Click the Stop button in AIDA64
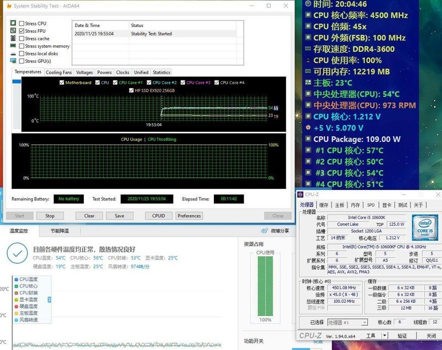This screenshot has width=442, height=350. pyautogui.click(x=50, y=215)
